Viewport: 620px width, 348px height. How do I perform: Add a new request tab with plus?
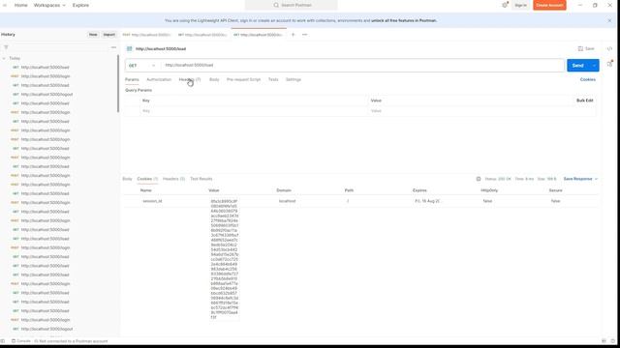tap(293, 35)
